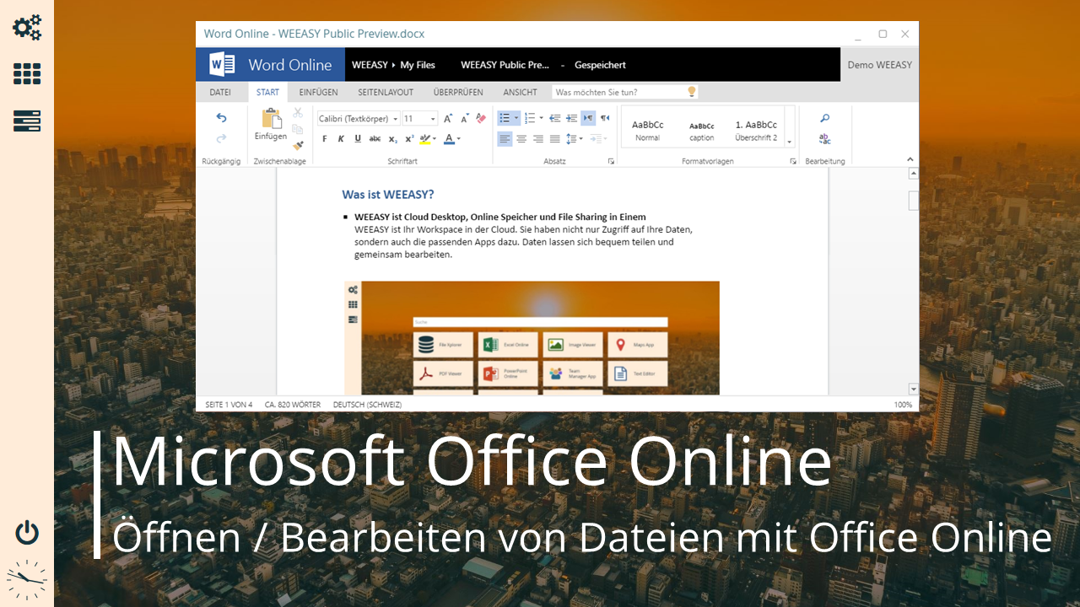Switch to the ÜBERPRÜFEN tab

[x=458, y=93]
